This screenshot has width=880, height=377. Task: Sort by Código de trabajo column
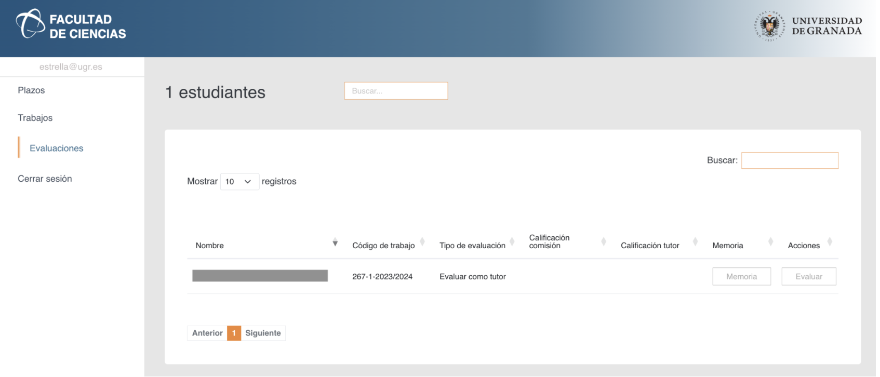(x=422, y=242)
